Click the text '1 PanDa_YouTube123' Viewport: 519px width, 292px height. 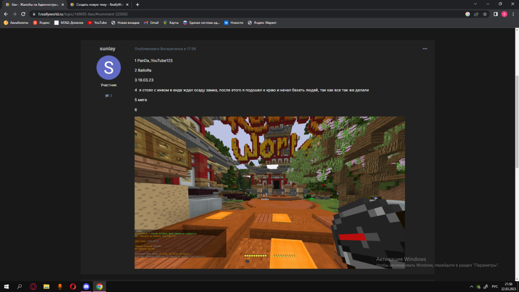(x=154, y=61)
